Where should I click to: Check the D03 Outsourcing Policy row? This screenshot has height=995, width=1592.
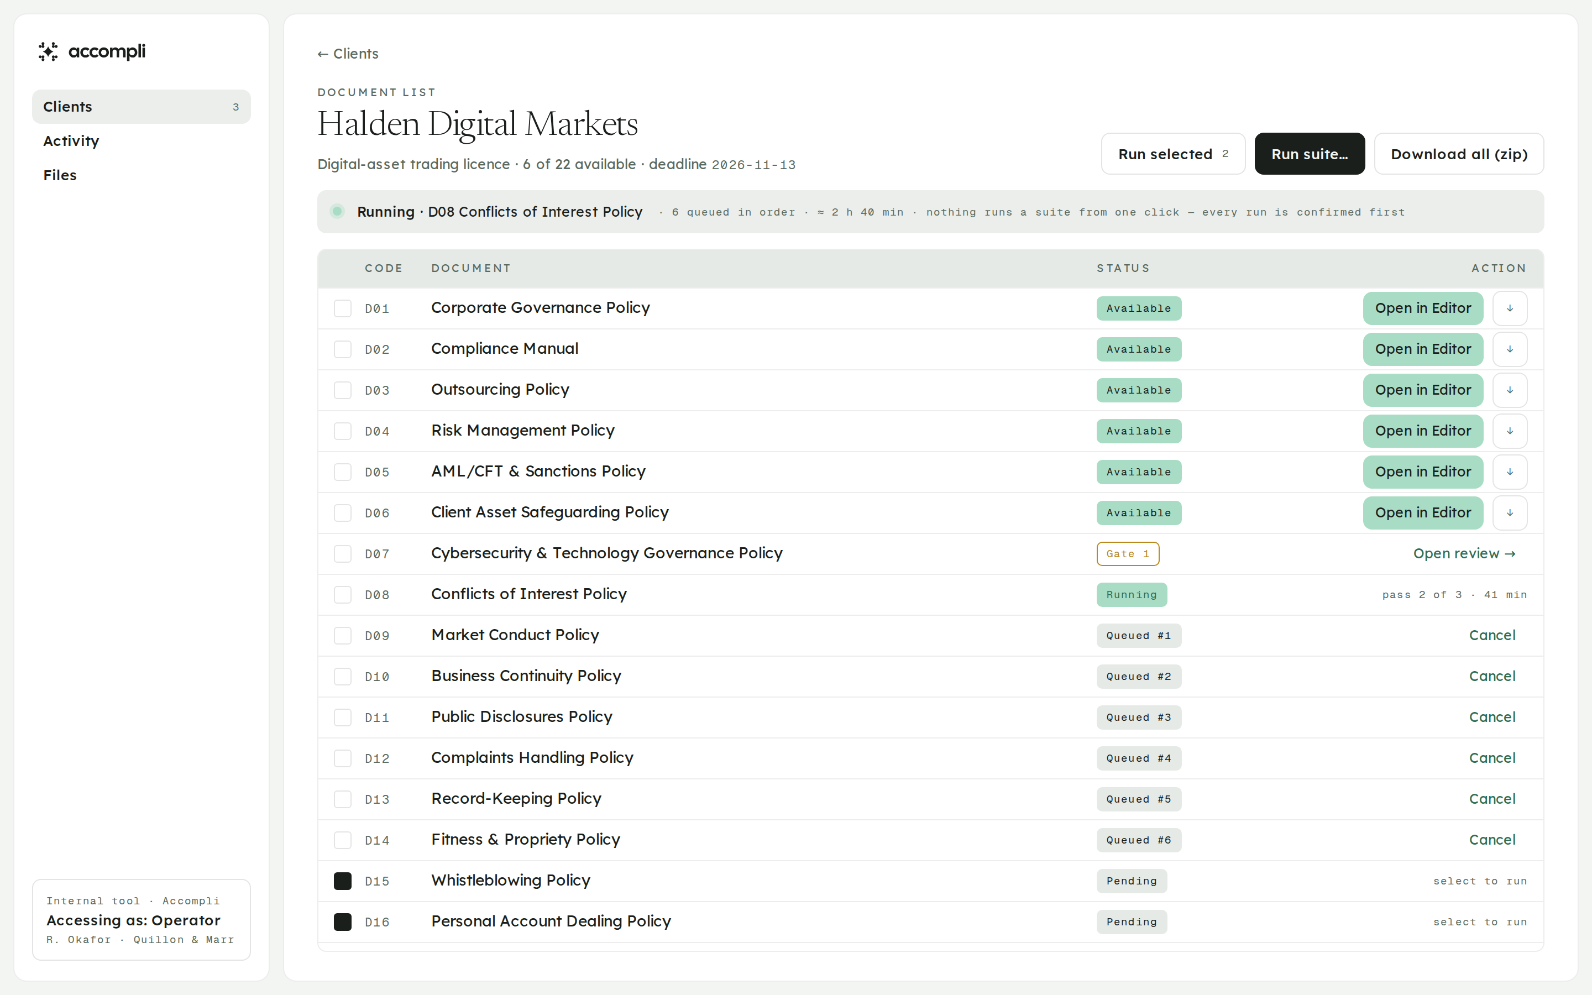[x=342, y=390]
